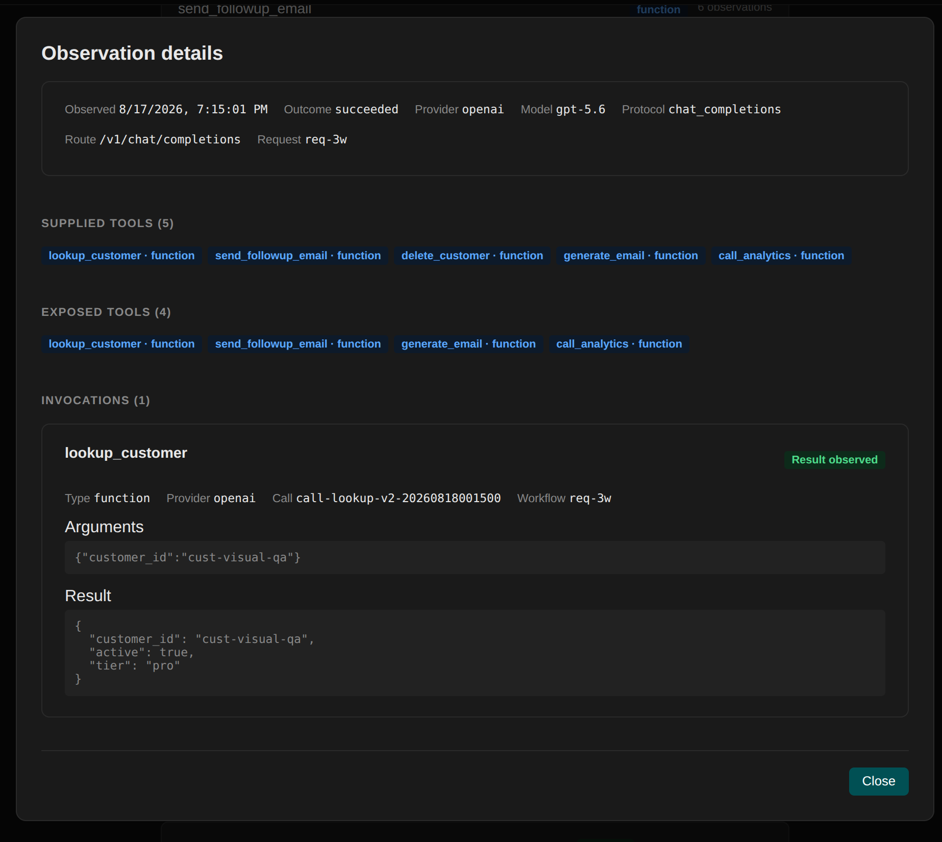Image resolution: width=942 pixels, height=842 pixels.
Task: Click the Result JSON code block
Action: point(475,653)
